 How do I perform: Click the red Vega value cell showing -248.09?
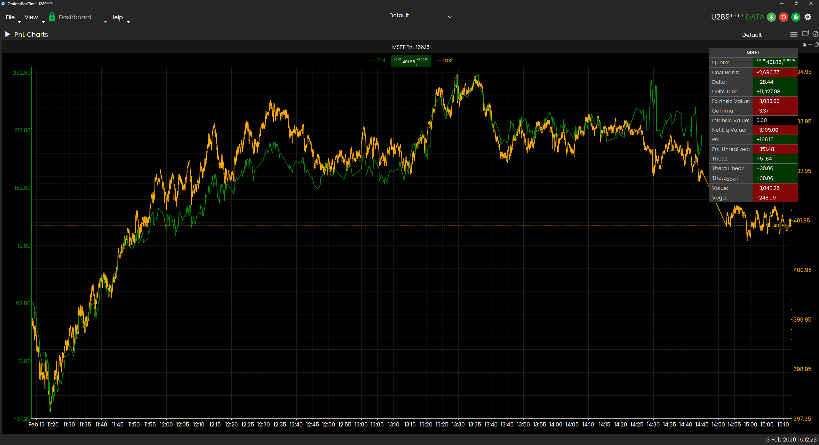point(775,198)
